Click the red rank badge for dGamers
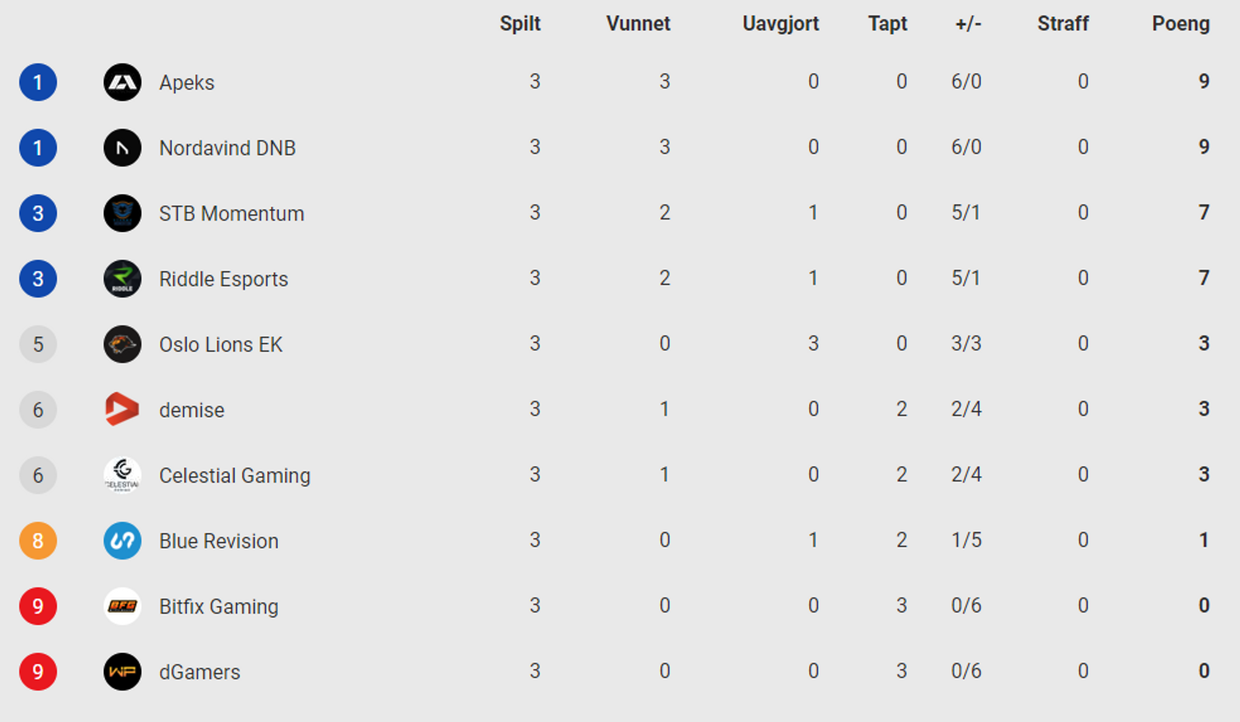Image resolution: width=1240 pixels, height=722 pixels. coord(38,672)
